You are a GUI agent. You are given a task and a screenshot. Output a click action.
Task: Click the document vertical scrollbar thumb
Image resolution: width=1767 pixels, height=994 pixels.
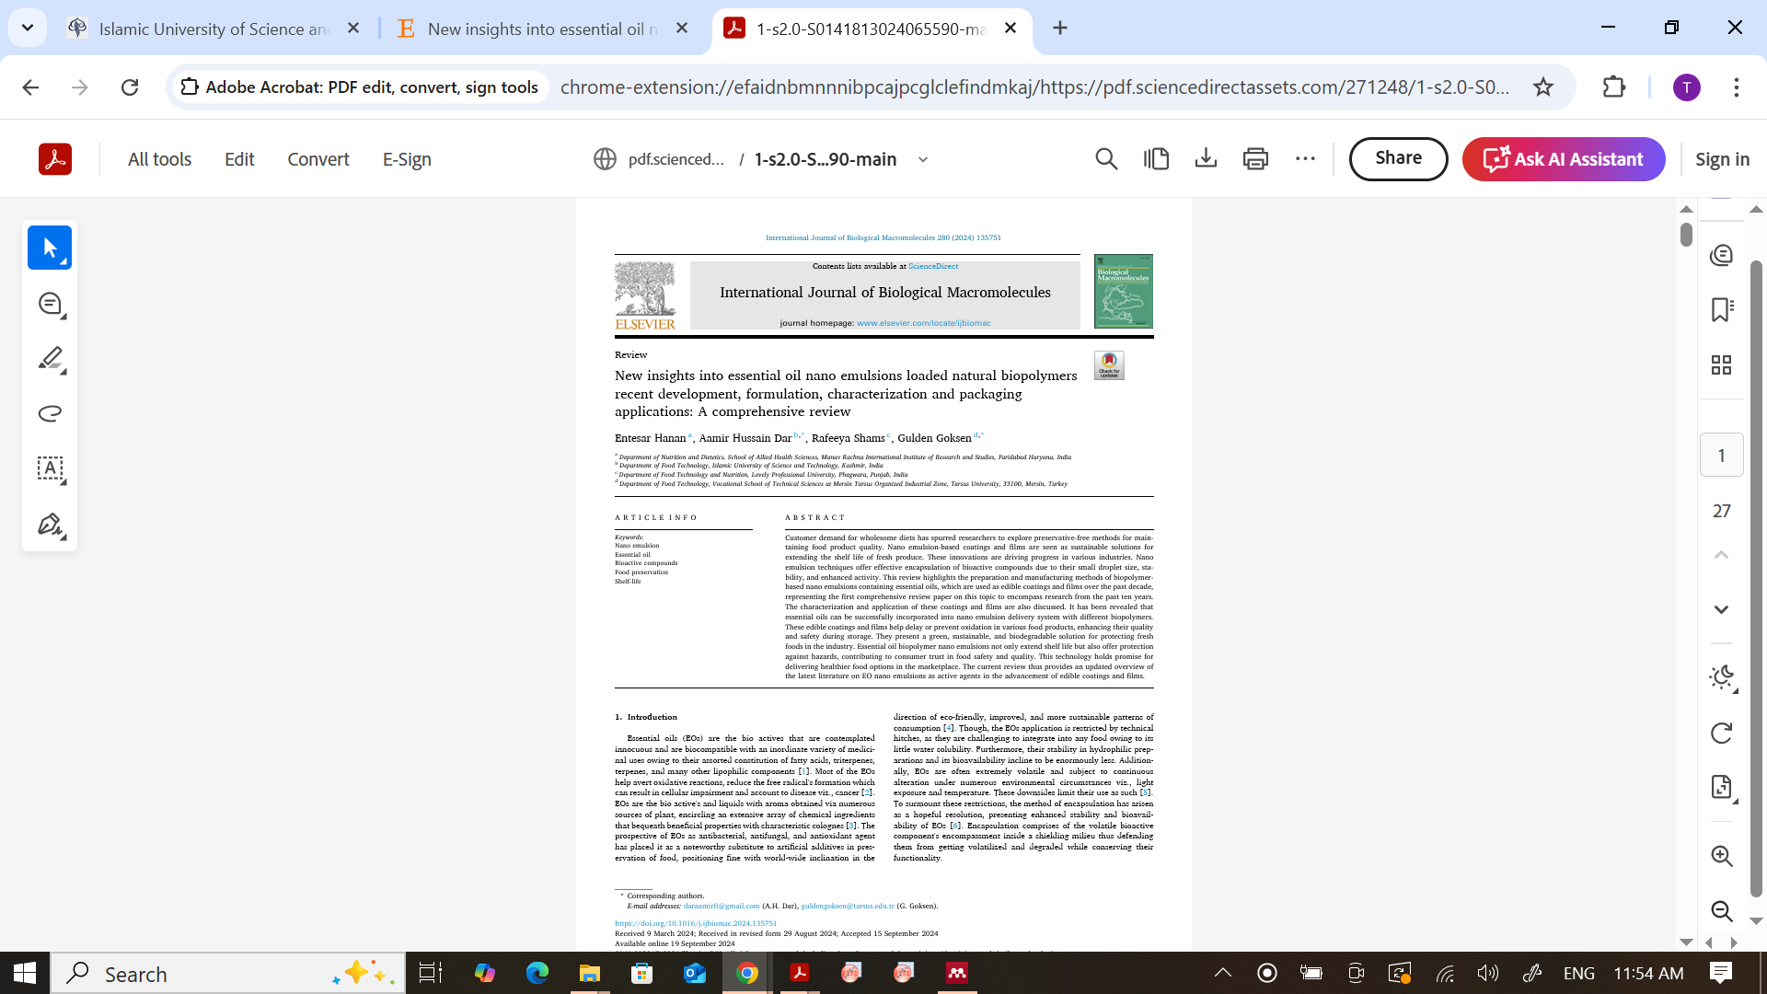[x=1686, y=235]
